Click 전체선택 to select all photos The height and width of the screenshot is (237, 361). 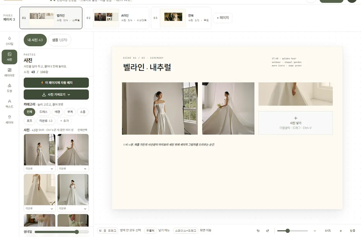82,130
